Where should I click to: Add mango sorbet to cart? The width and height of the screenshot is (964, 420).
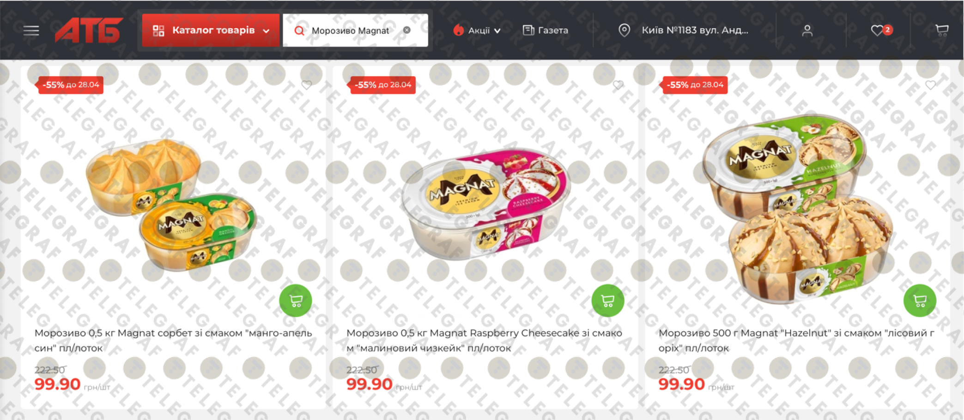point(296,300)
